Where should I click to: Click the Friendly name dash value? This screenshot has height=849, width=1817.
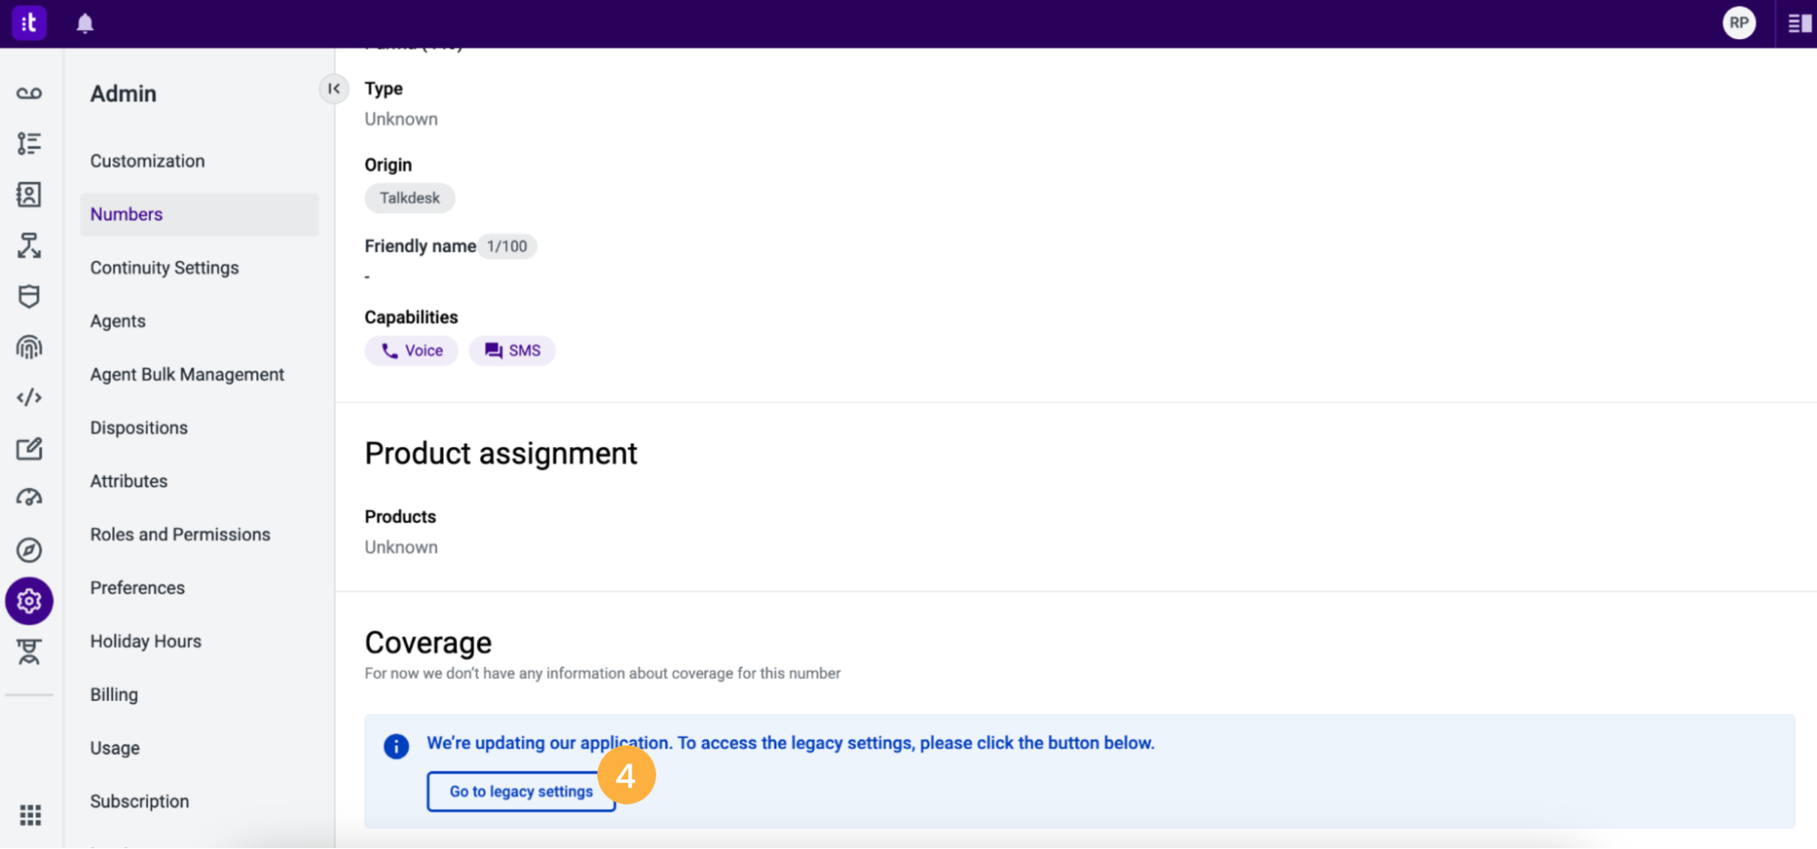(367, 276)
